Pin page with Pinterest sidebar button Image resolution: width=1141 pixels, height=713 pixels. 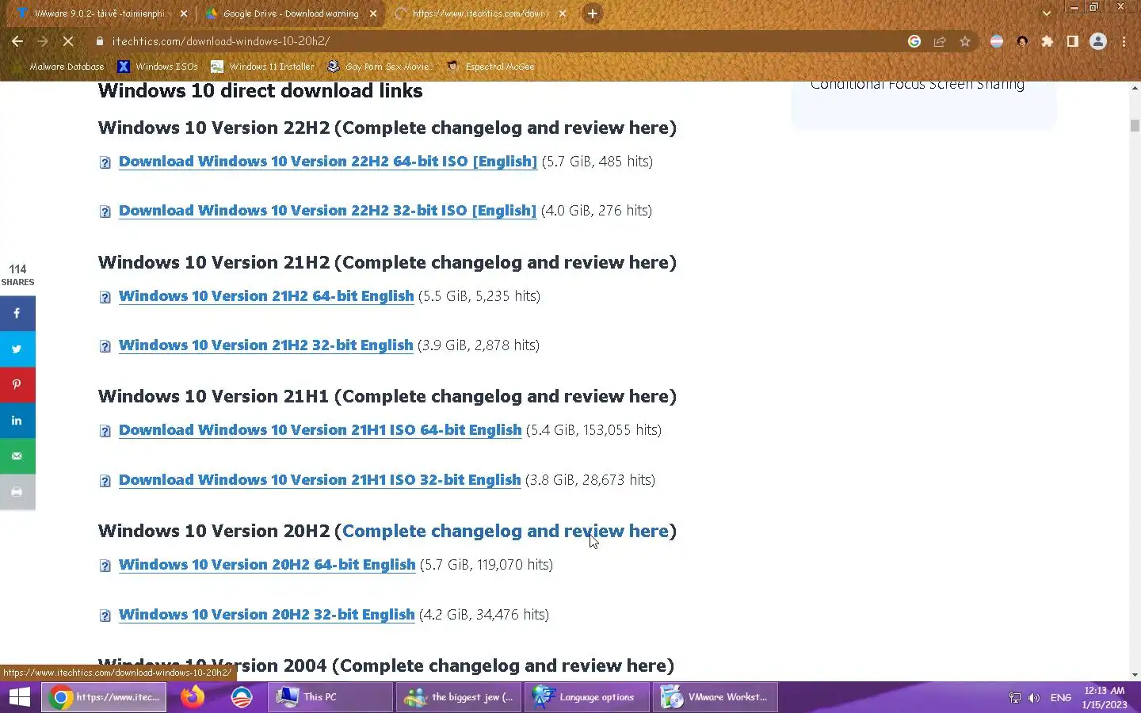point(17,385)
